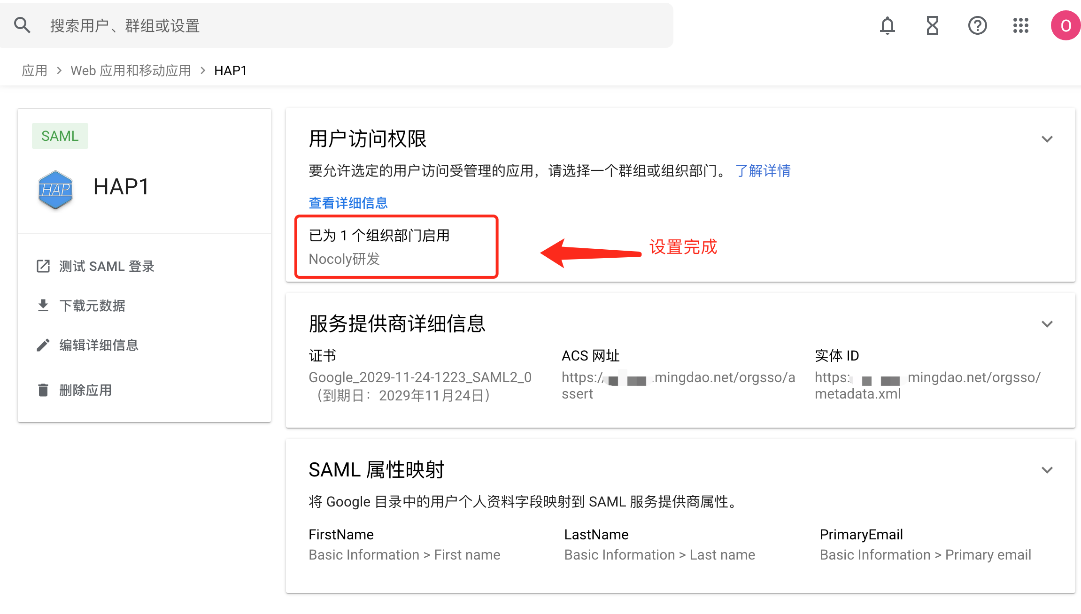Go to Web 应用和移动应用 breadcrumb

131,70
